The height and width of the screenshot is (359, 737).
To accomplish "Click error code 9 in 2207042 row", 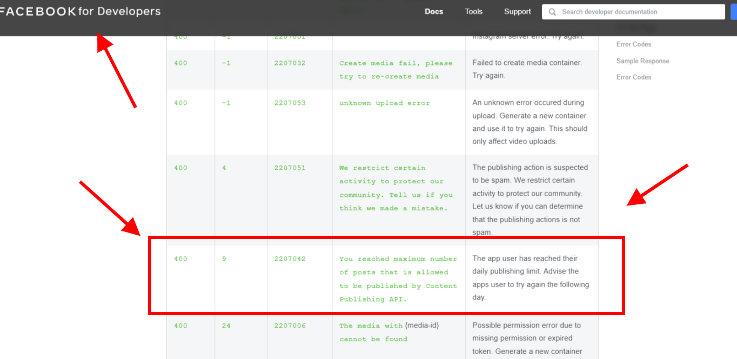I will coord(224,259).
